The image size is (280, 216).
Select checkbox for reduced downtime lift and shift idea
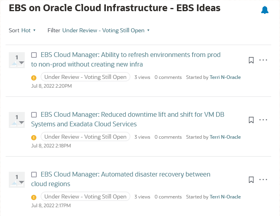[34, 115]
